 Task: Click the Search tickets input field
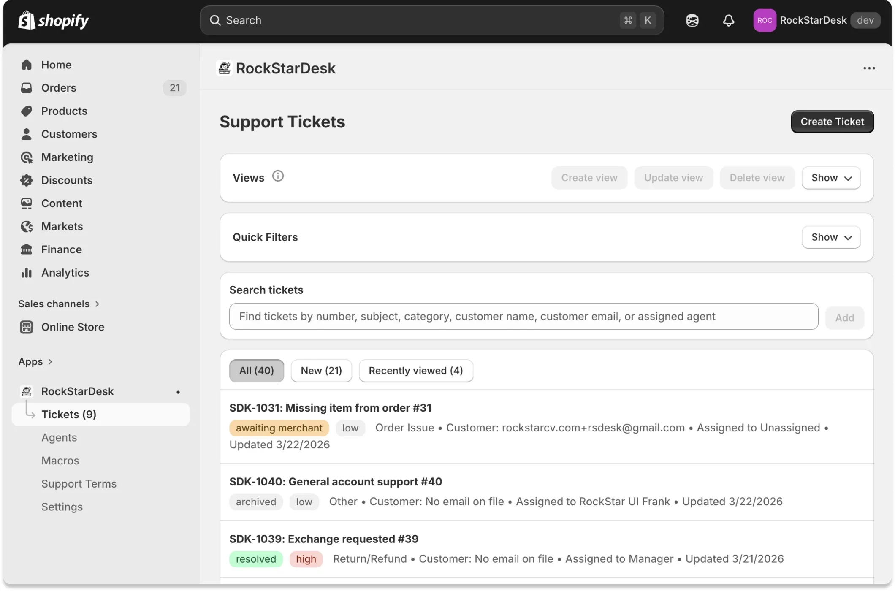click(x=523, y=317)
